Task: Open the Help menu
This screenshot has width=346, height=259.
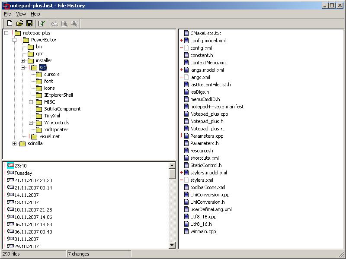Action: (x=35, y=14)
